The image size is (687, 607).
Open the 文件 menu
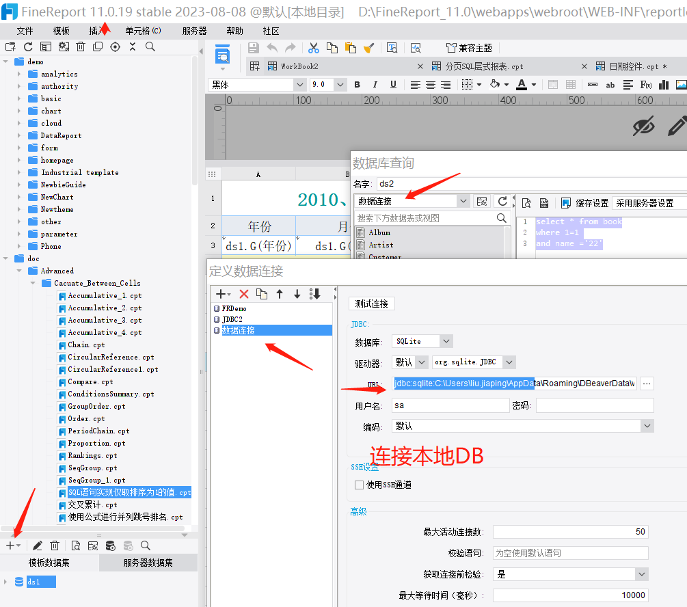tap(25, 31)
